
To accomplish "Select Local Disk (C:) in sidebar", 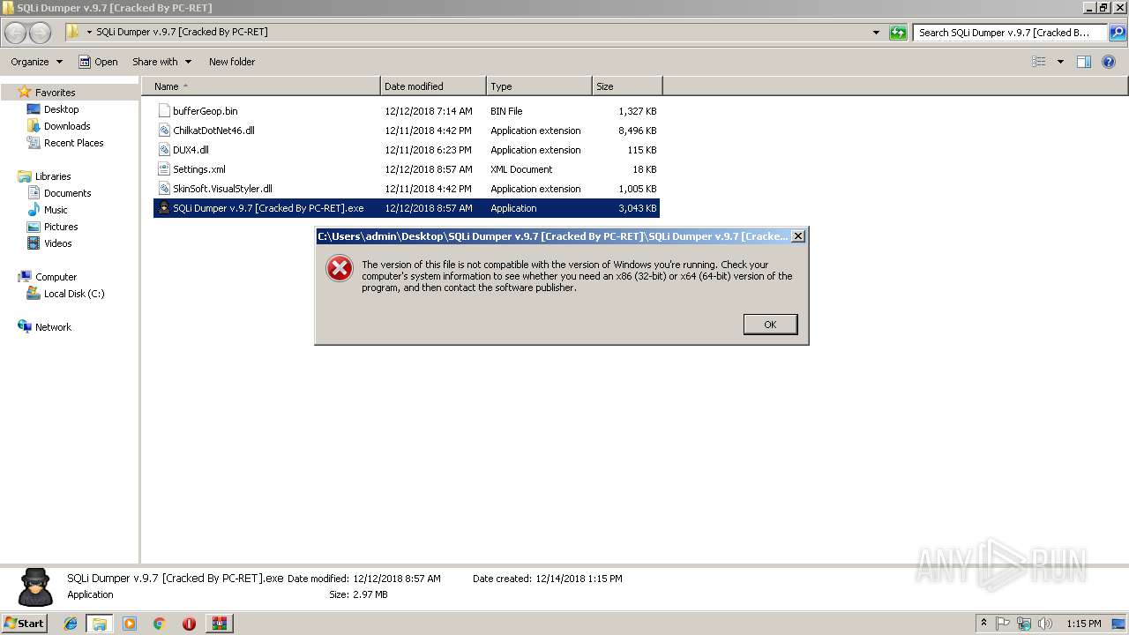I will 74,294.
